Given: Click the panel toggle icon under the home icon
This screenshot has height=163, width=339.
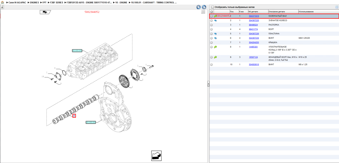Looking at the screenshot, I should pos(2,7).
